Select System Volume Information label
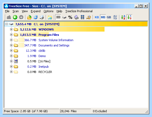152x117 pixels. (56, 40)
